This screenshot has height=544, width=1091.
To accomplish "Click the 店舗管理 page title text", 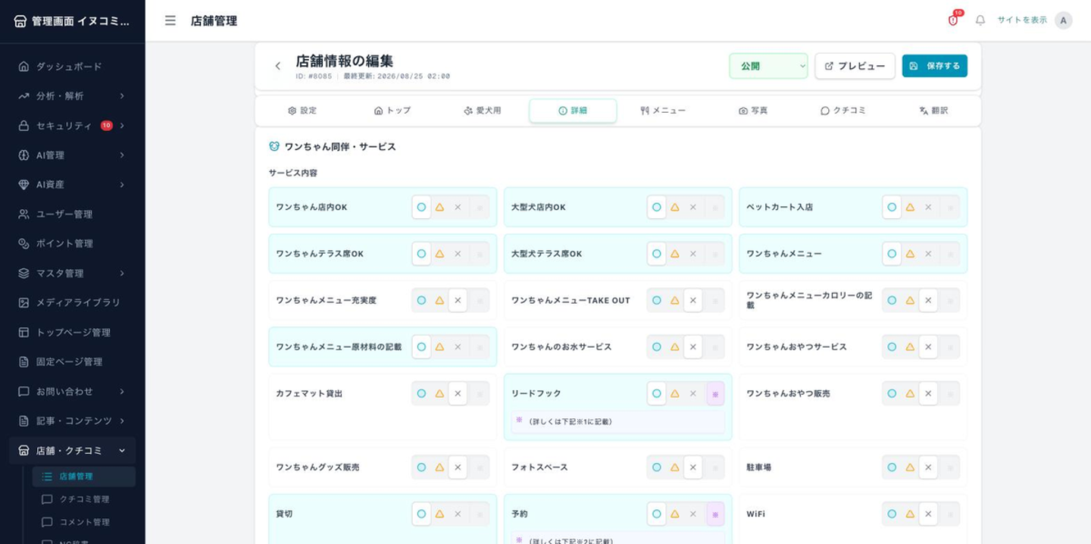I will coord(214,21).
